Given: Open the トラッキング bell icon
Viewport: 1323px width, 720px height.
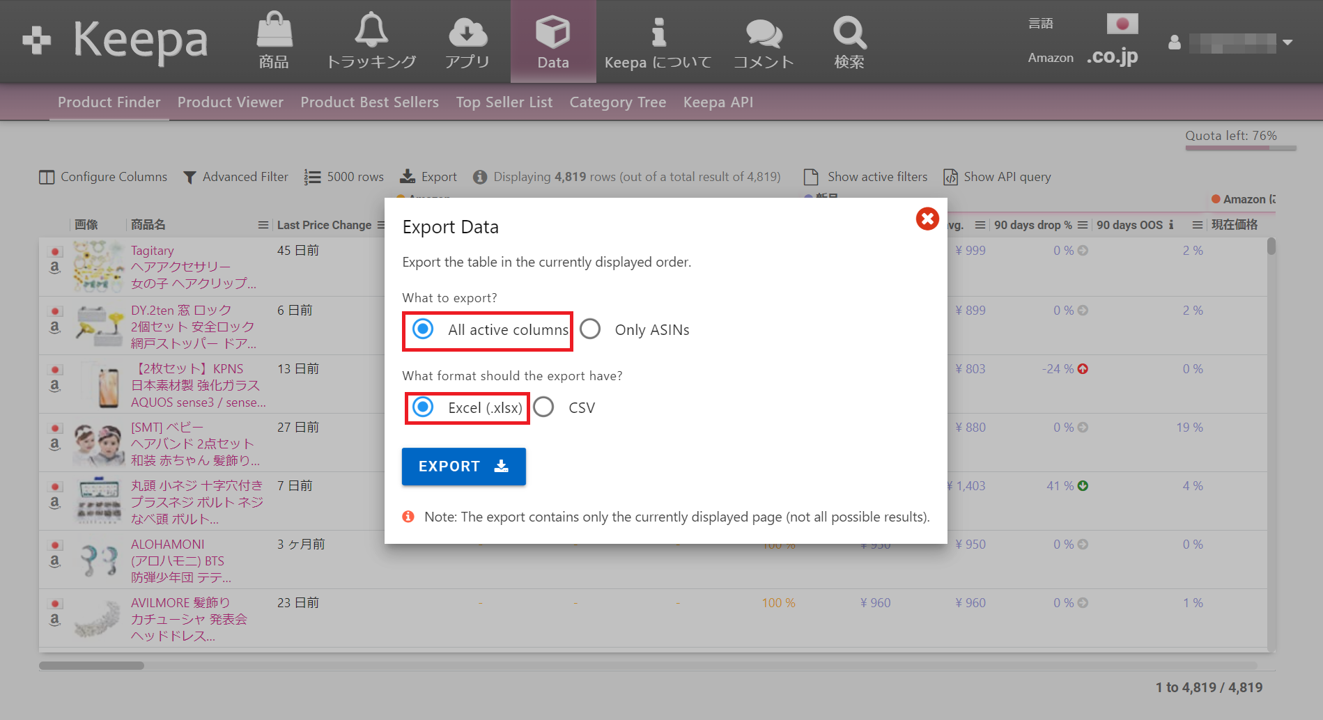Looking at the screenshot, I should pyautogui.click(x=371, y=29).
